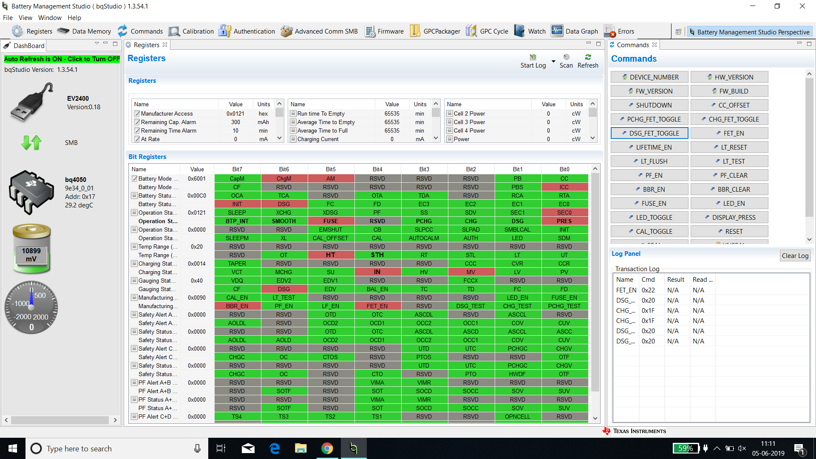Click the FET_EN command button
This screenshot has width=816, height=459.
point(729,133)
